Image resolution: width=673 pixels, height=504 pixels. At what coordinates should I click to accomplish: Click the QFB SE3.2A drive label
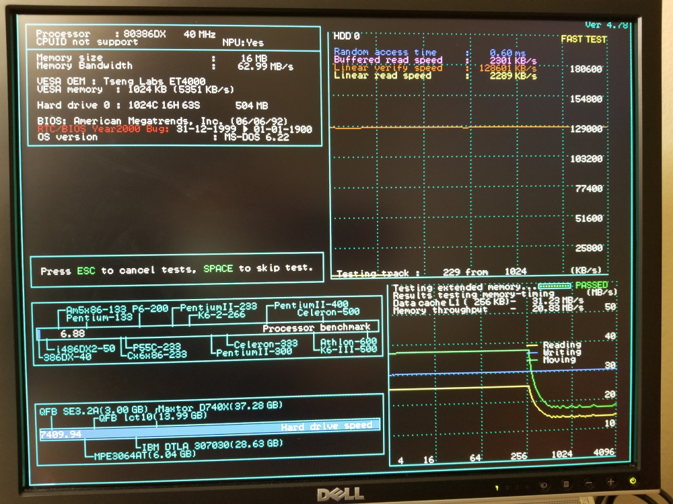(94, 411)
